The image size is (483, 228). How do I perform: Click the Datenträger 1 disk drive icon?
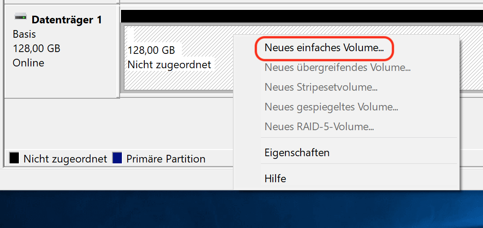(21, 18)
